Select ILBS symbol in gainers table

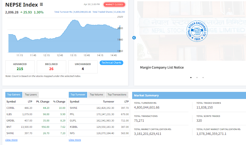[x=9, y=114]
